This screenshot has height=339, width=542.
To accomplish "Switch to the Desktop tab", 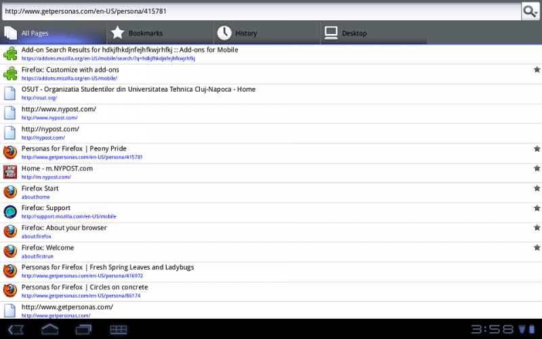I will [374, 33].
